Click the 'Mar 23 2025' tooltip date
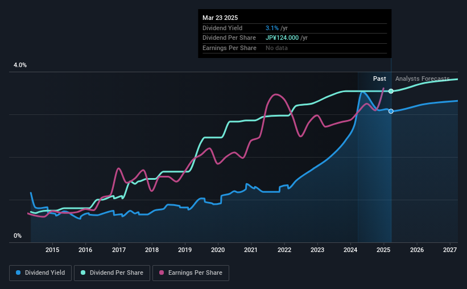467x289 pixels. click(x=220, y=18)
